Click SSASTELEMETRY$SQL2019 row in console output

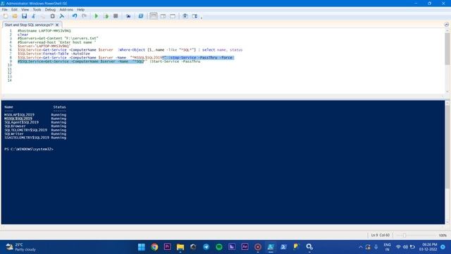[x=35, y=138]
